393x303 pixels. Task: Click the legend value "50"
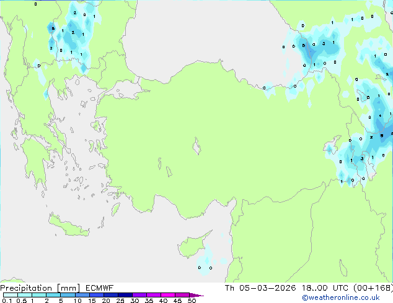coord(192,301)
